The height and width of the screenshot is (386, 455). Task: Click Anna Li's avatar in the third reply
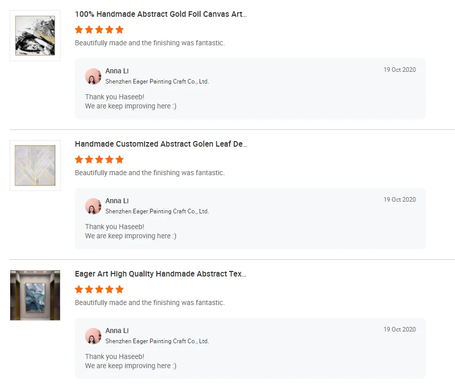click(x=93, y=336)
